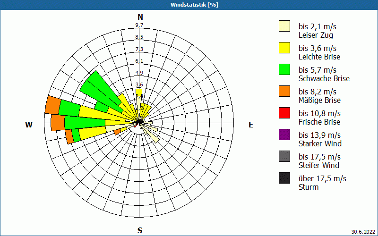Click the '9,7' ring scale value

pos(139,25)
